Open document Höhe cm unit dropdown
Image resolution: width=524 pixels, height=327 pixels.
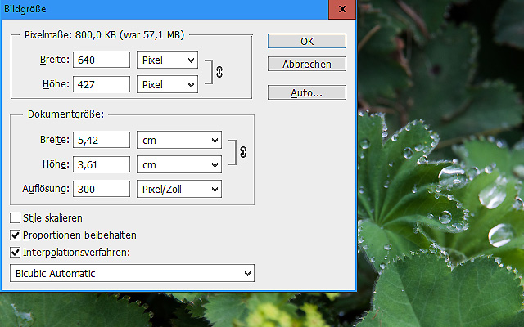pyautogui.click(x=179, y=164)
